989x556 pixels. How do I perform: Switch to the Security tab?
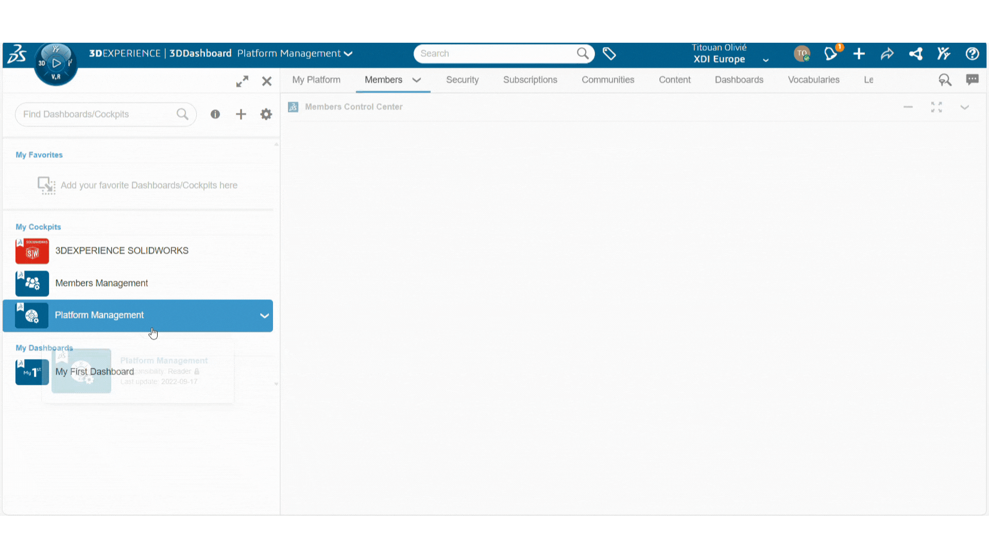[x=462, y=80]
